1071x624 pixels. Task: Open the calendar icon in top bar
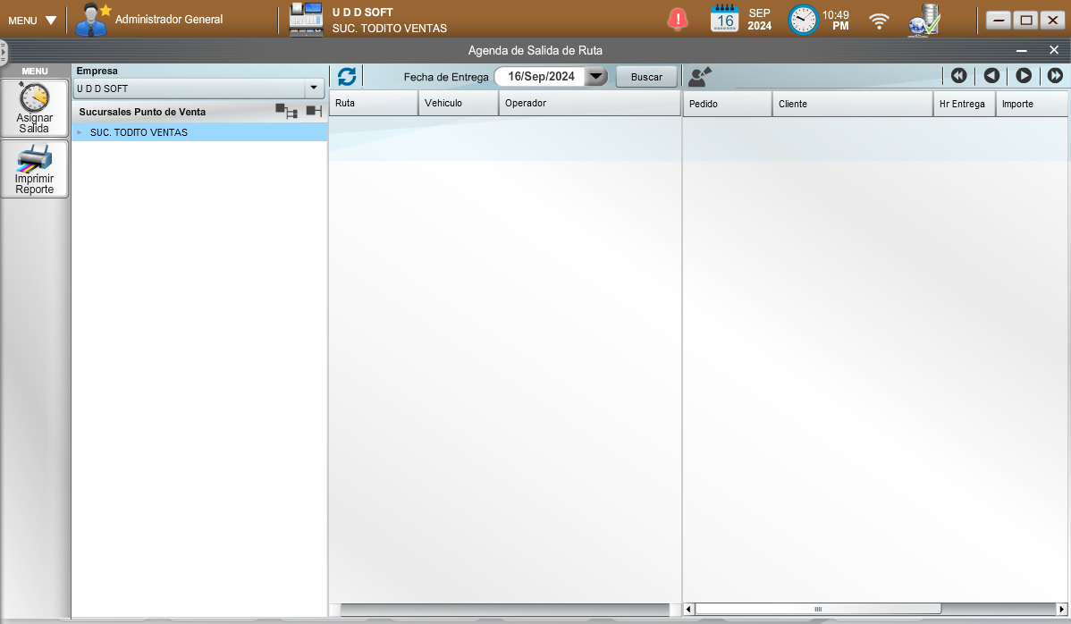[725, 19]
